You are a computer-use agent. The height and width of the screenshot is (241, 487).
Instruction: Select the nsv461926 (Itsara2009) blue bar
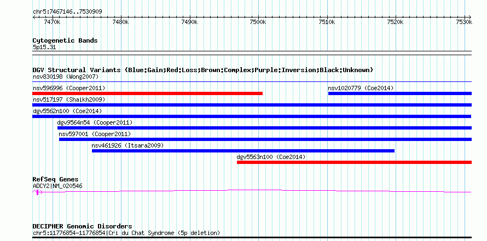(x=243, y=151)
